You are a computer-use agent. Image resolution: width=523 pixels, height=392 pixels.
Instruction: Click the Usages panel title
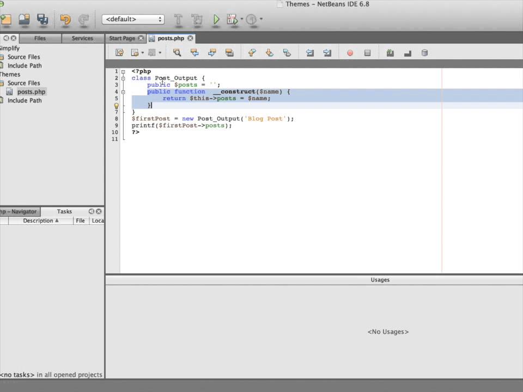point(380,280)
